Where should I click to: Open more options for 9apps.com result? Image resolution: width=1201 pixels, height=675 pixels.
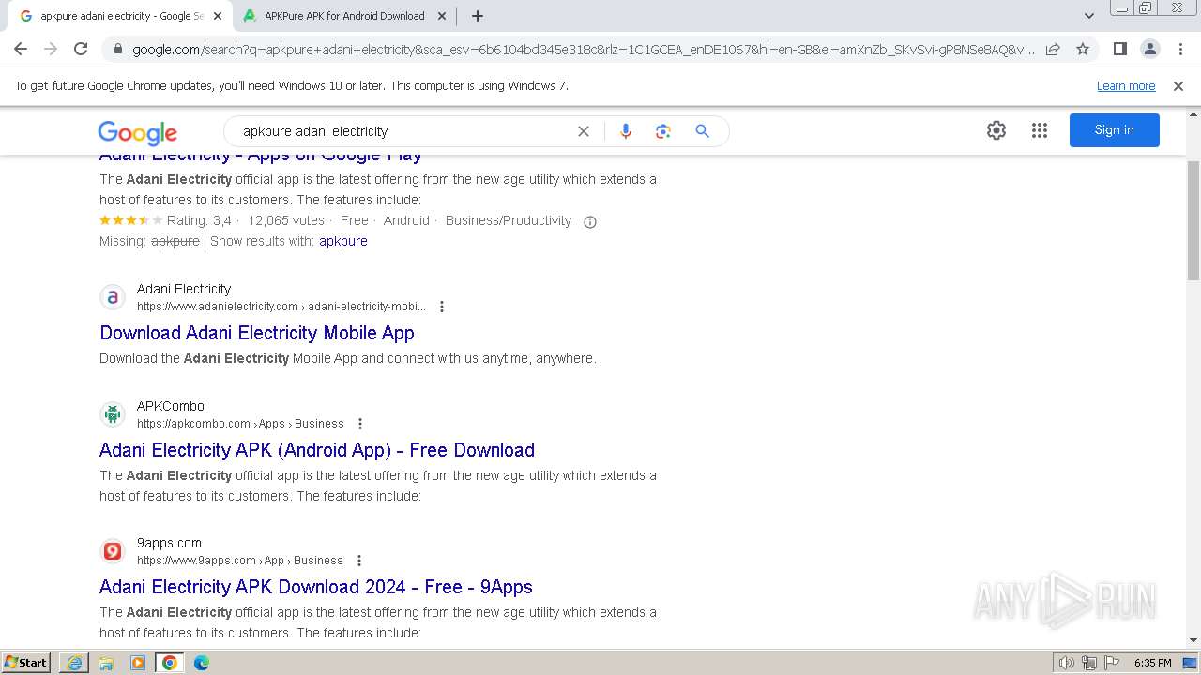coord(359,561)
